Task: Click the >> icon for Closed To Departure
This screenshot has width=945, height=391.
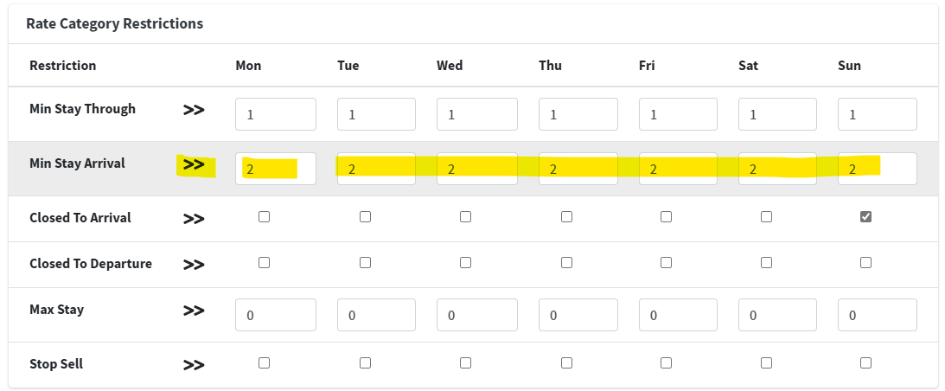Action: [x=194, y=265]
